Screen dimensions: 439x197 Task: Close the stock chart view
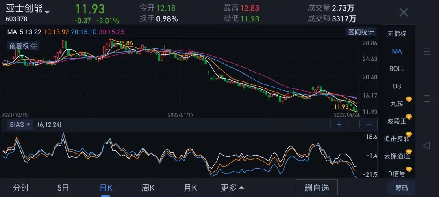coord(403,13)
